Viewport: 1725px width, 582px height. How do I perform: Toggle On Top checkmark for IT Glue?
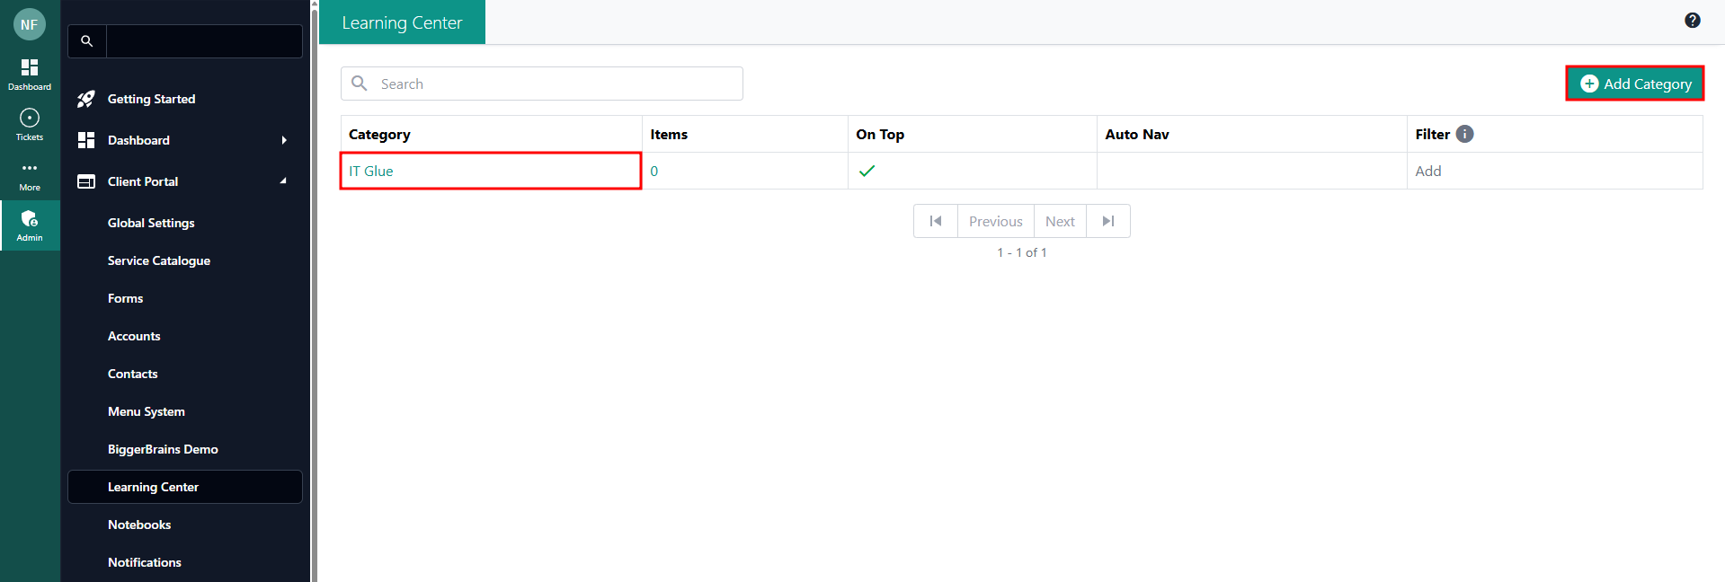(x=867, y=171)
